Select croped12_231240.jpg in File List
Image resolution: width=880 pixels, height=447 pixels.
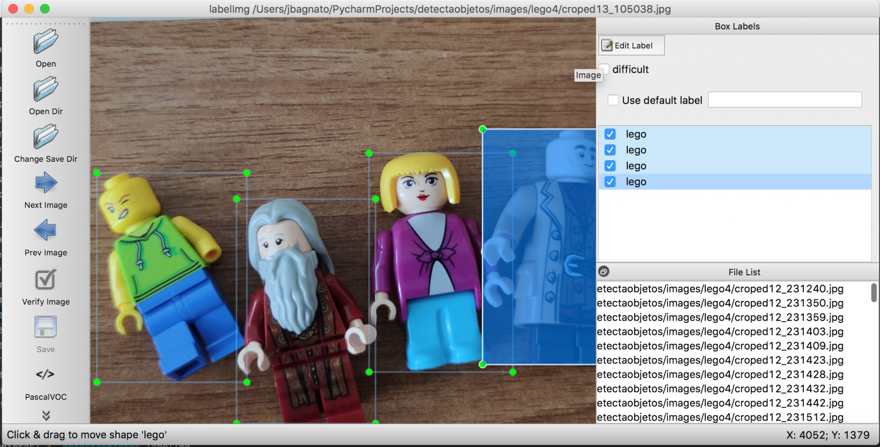(x=720, y=288)
